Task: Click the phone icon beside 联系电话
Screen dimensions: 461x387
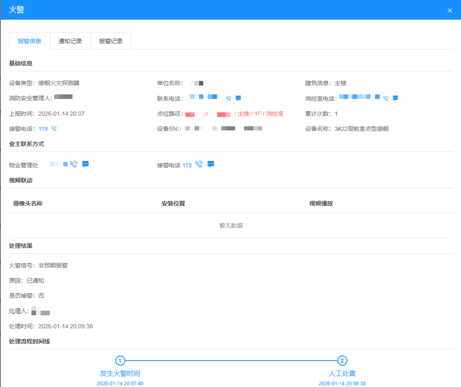Action: pos(228,98)
